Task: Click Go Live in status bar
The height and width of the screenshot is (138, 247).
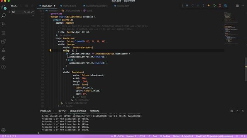Action: 165,136
